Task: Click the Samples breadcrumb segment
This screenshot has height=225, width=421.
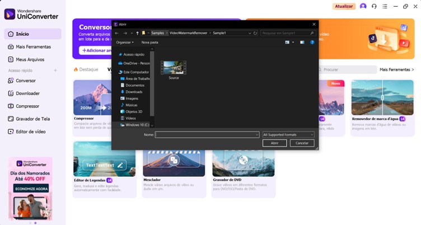Action: pos(157,33)
